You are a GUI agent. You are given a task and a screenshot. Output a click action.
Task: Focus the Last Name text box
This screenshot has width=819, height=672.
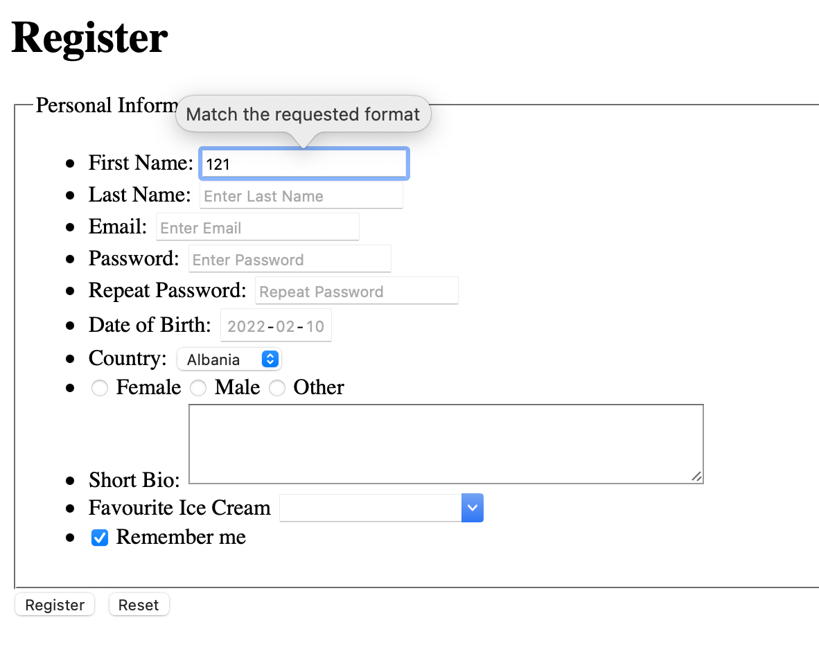pyautogui.click(x=301, y=195)
